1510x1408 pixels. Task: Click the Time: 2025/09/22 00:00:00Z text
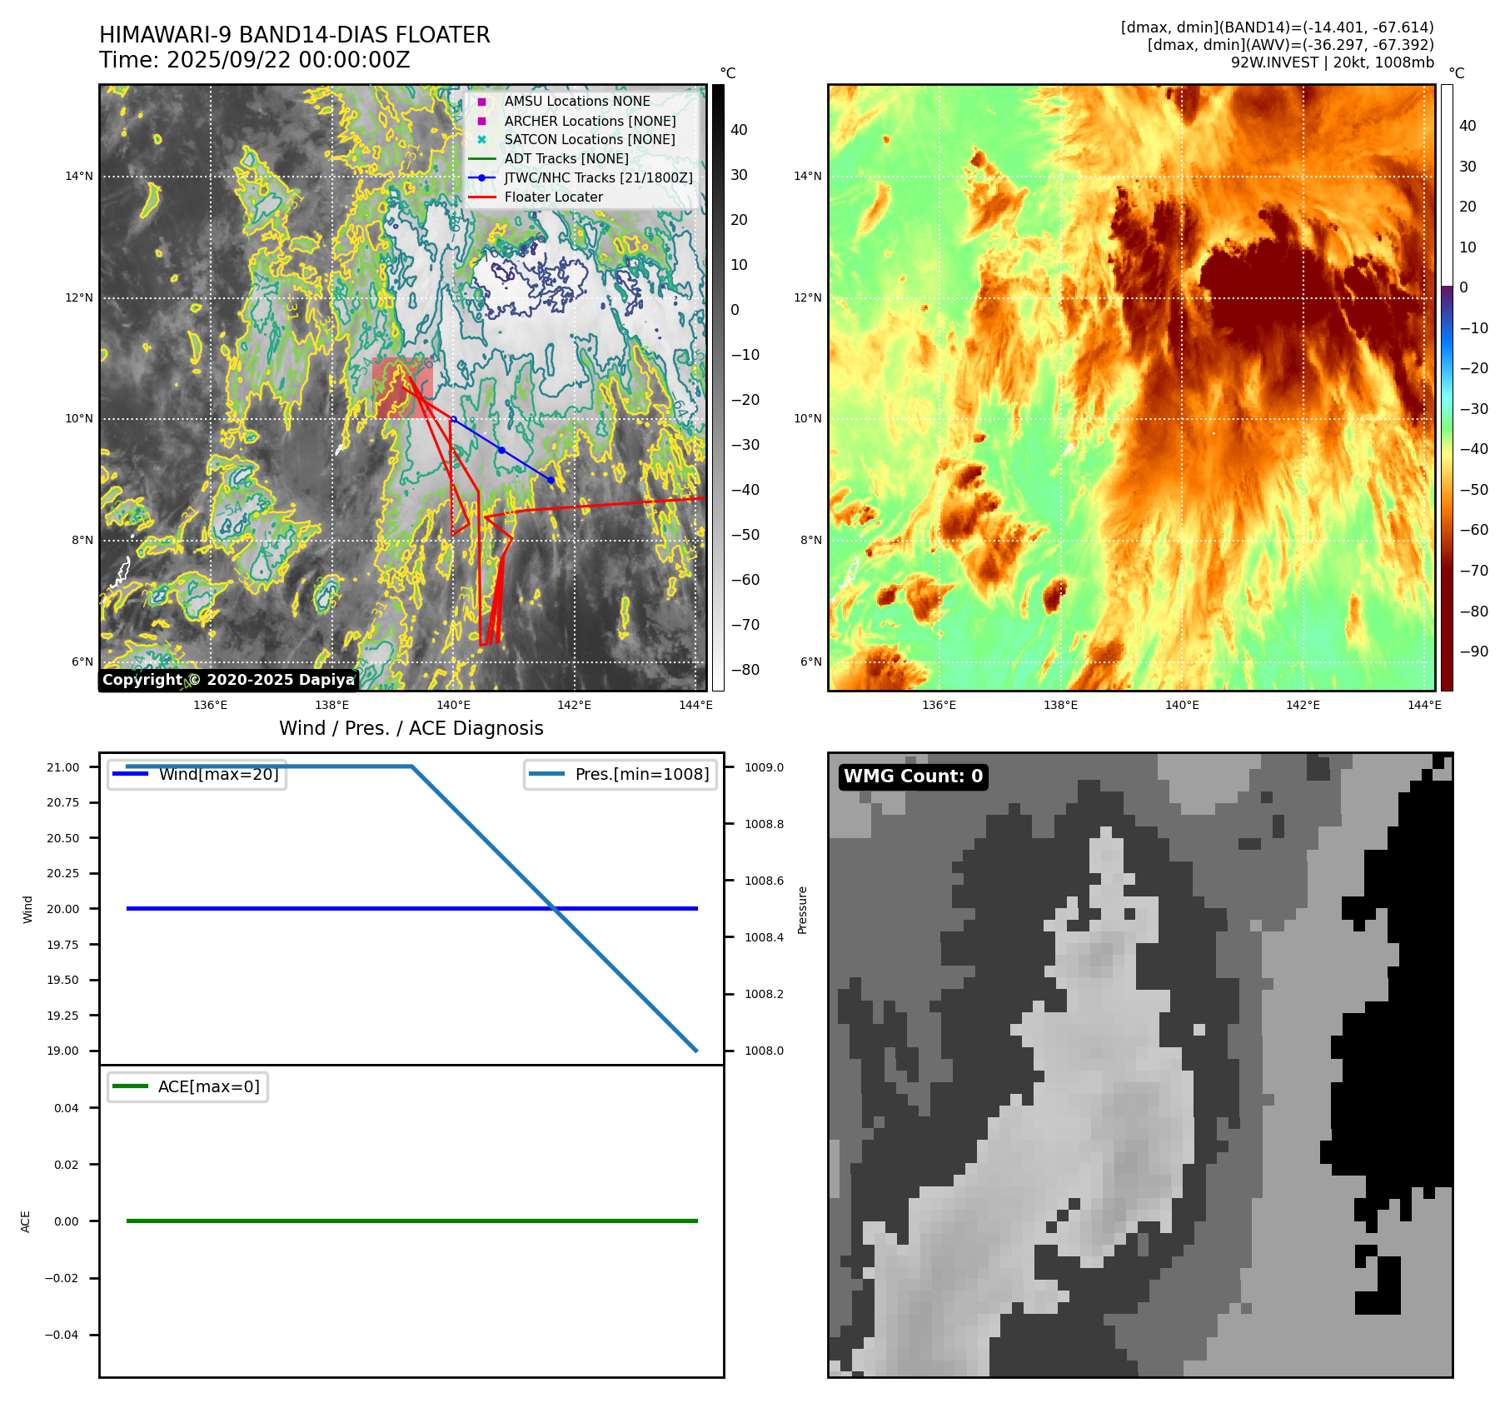[255, 60]
